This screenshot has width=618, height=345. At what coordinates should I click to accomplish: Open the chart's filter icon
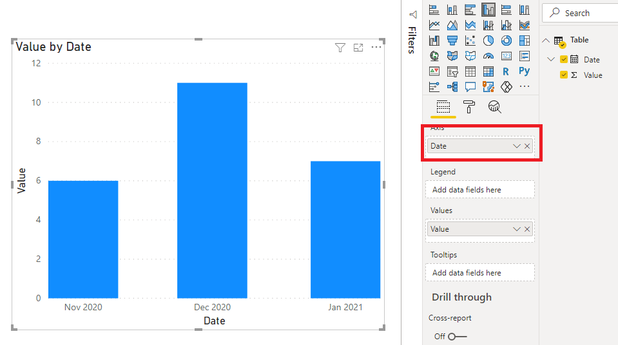coord(340,48)
